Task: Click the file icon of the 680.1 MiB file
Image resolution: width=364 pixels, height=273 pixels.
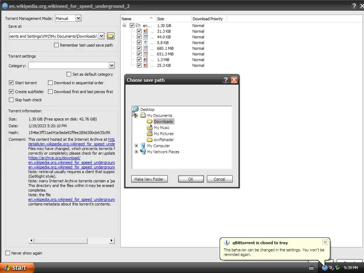Action: pyautogui.click(x=145, y=48)
